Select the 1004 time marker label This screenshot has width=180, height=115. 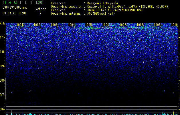(72, 25)
